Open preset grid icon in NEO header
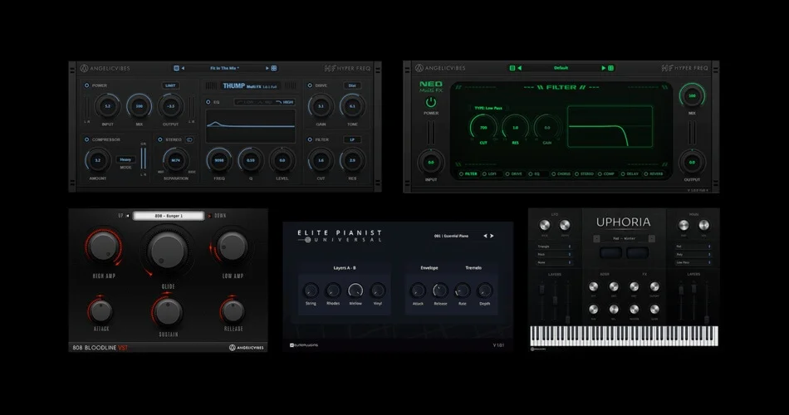This screenshot has width=789, height=415. [610, 68]
